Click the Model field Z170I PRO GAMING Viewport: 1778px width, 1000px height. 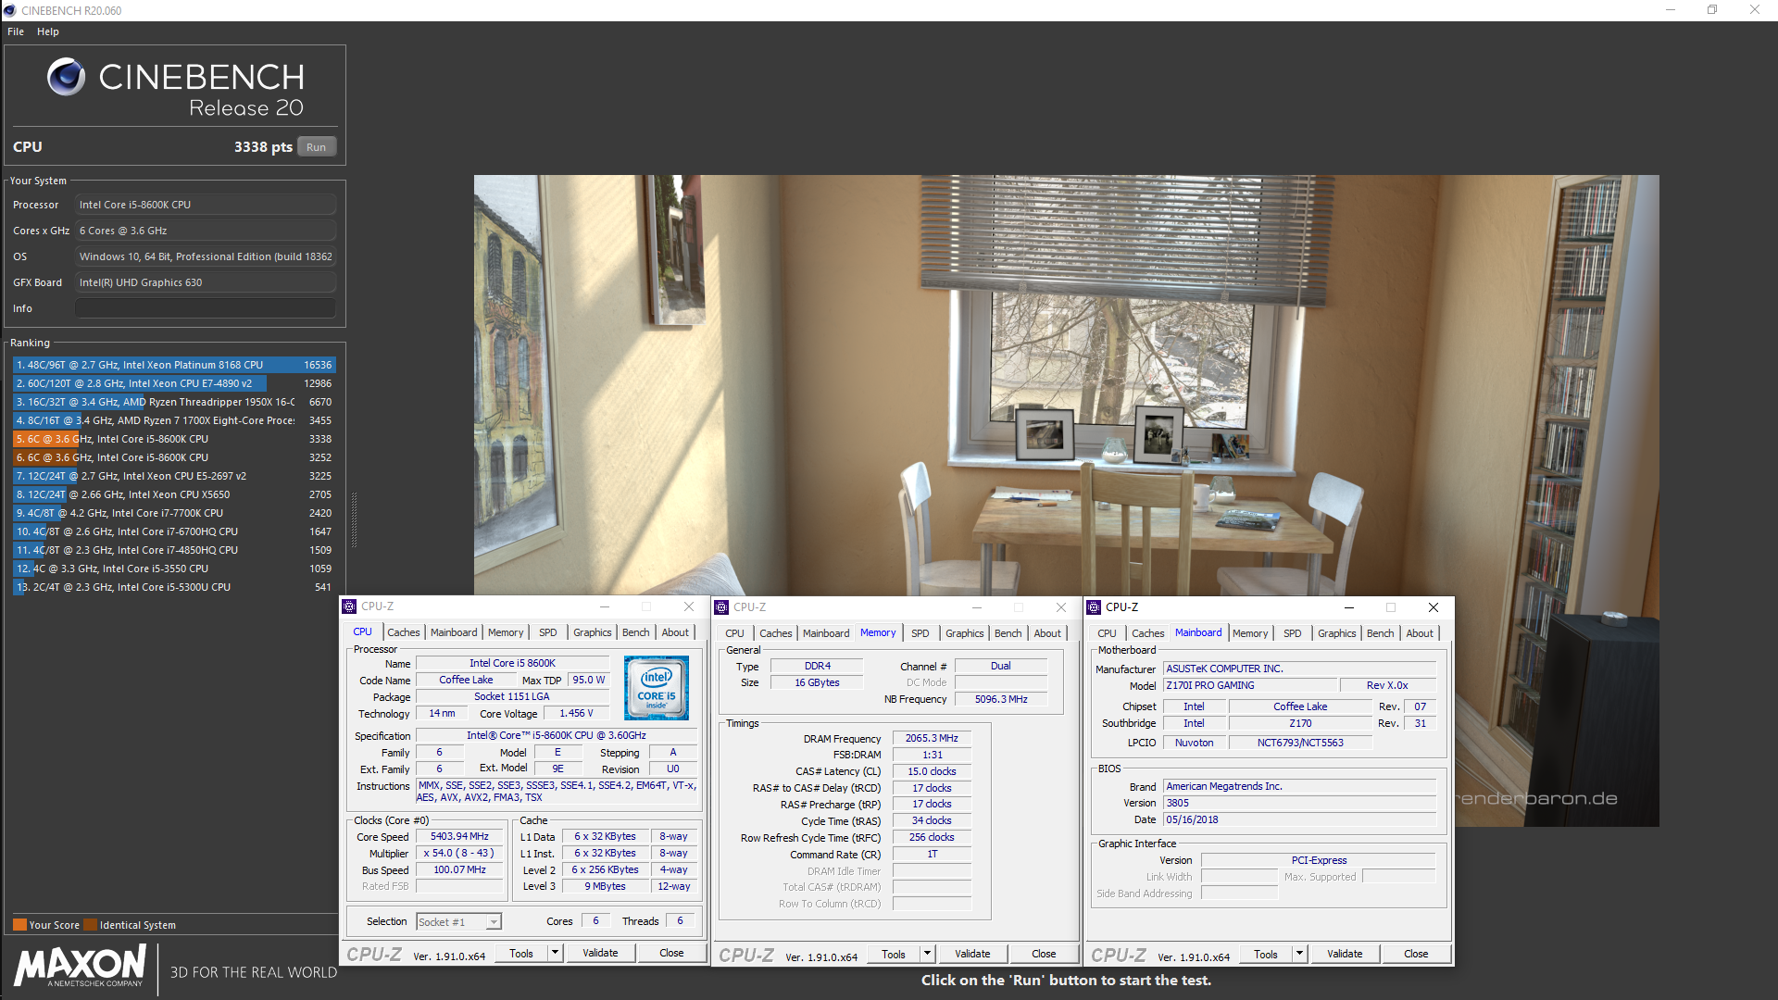1251,685
